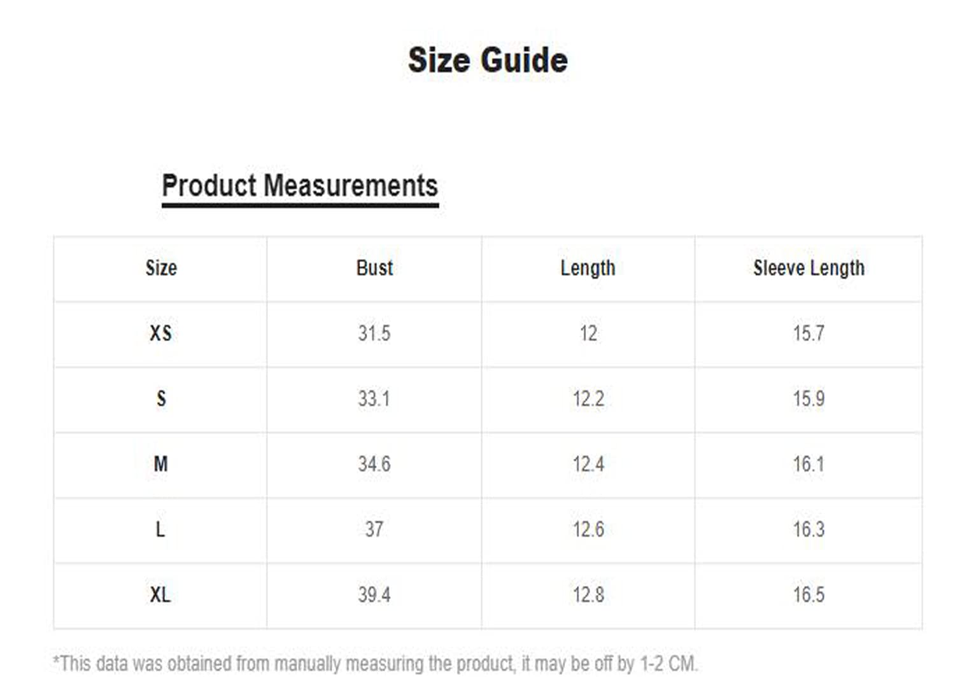This screenshot has height=700, width=955.
Task: Click the S bust value 33.1
Action: [x=374, y=398]
